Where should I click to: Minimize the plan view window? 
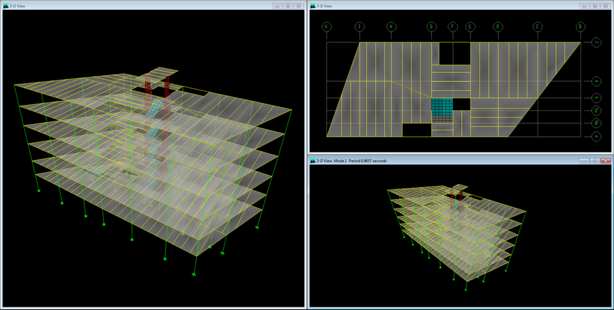[x=585, y=5]
